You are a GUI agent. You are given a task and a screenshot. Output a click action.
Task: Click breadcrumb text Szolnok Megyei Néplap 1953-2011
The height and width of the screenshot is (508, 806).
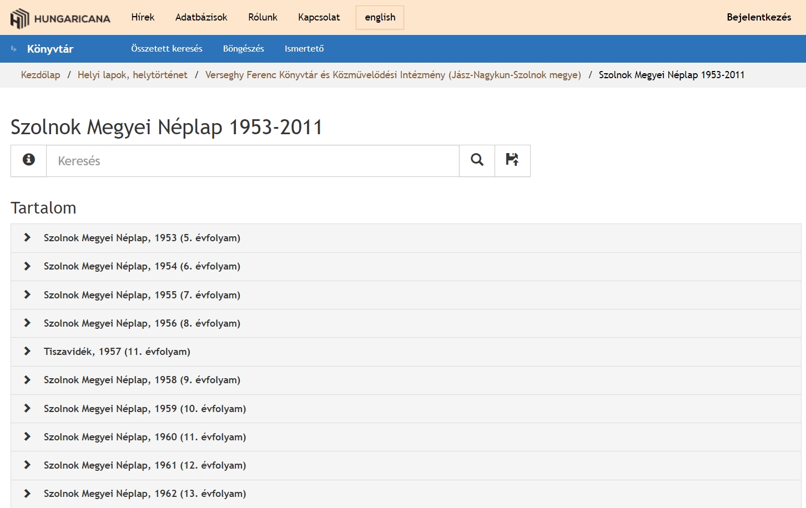672,75
